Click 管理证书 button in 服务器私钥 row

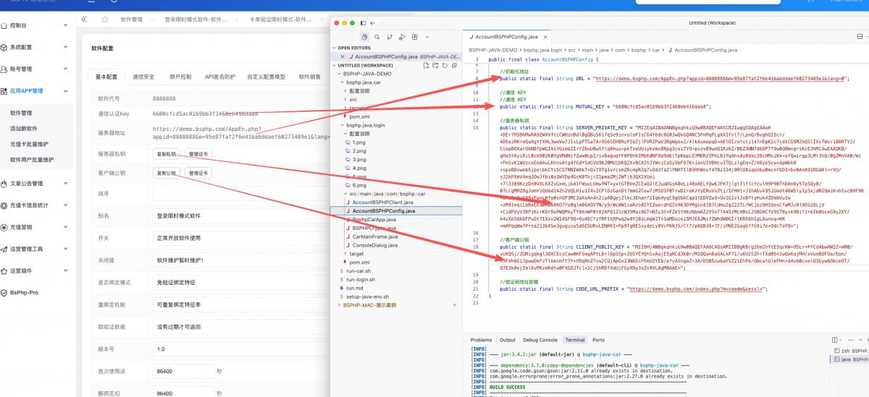click(x=198, y=154)
